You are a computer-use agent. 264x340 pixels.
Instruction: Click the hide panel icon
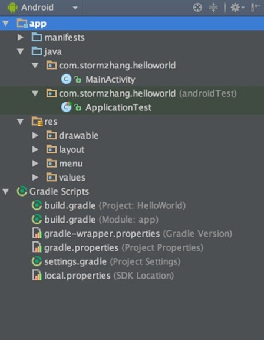256,7
